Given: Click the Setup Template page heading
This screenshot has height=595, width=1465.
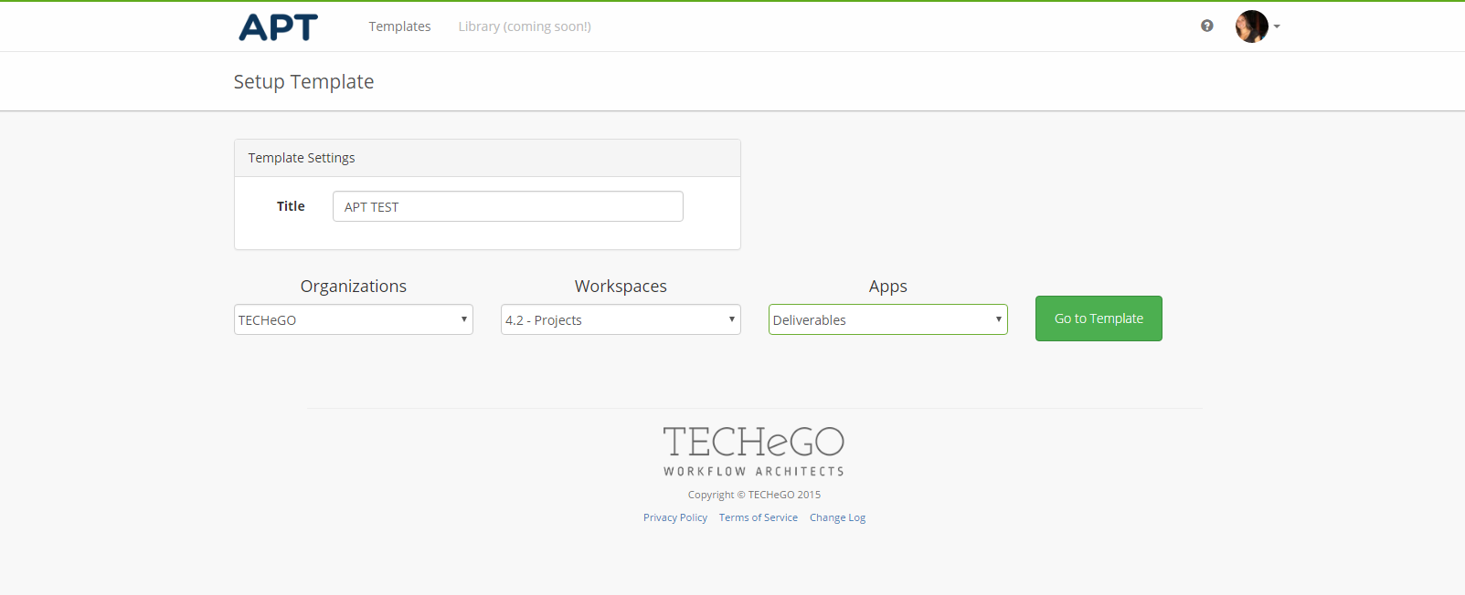Looking at the screenshot, I should pyautogui.click(x=303, y=82).
